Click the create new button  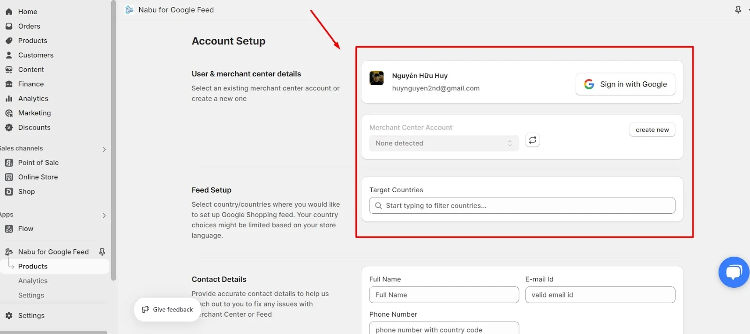click(652, 130)
